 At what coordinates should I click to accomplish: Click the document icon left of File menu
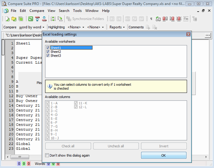6,11
